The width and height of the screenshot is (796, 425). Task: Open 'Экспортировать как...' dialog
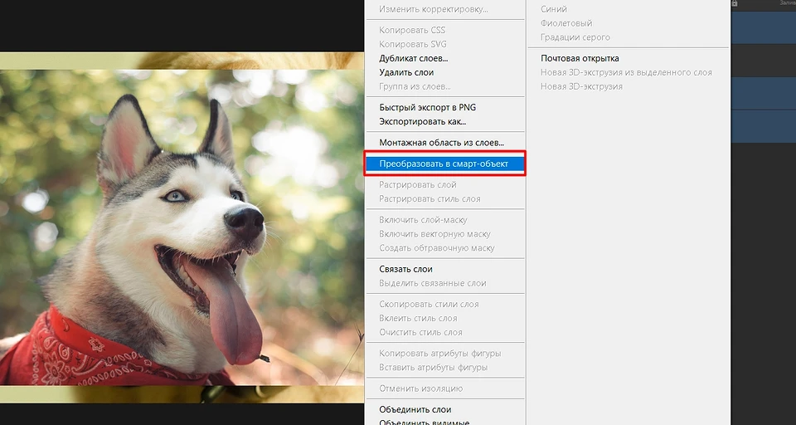pyautogui.click(x=422, y=121)
